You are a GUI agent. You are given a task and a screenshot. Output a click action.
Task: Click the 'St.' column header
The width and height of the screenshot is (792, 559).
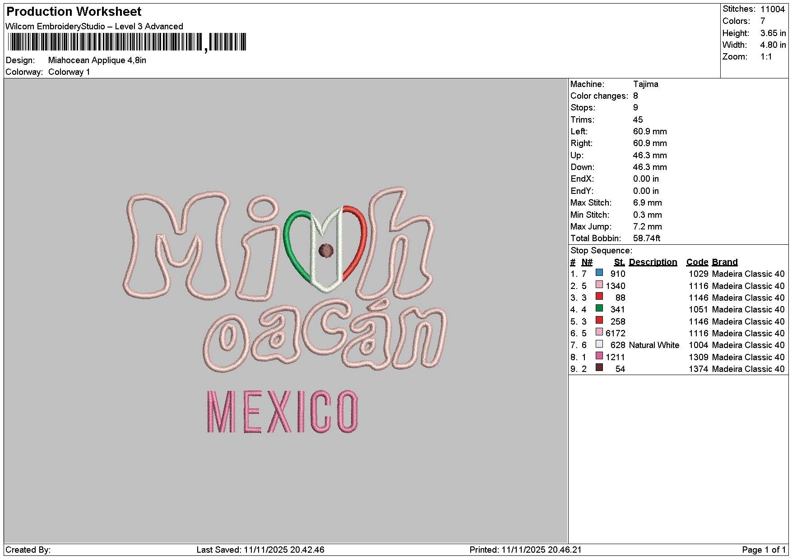tap(620, 262)
